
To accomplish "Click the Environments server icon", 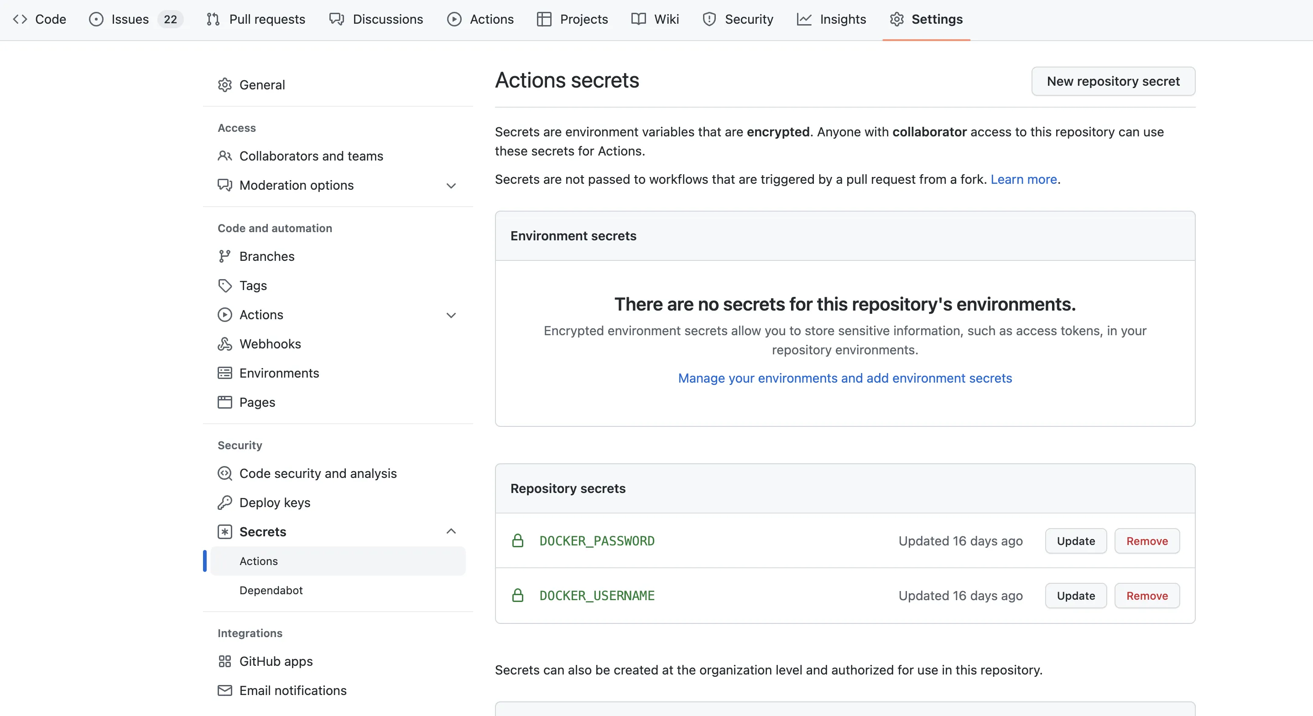I will tap(224, 373).
